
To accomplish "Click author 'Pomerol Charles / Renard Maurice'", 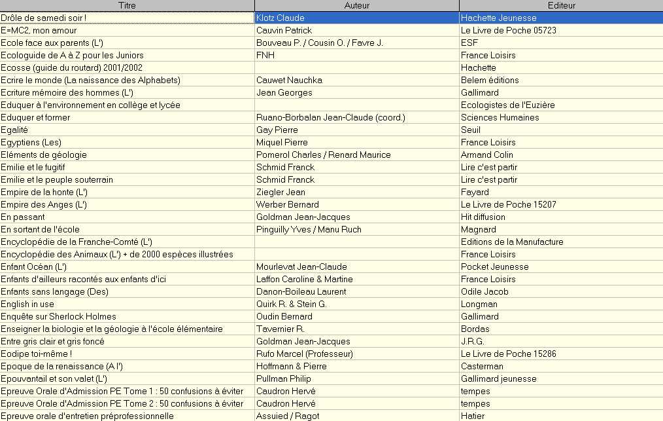I will tap(324, 155).
